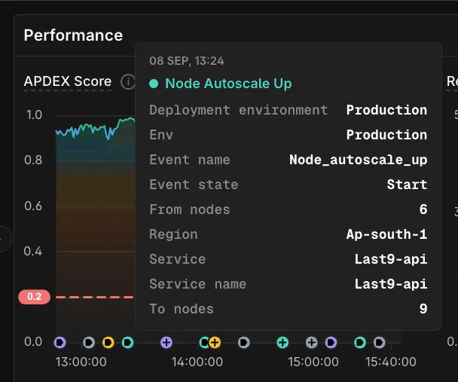
Task: Click the To nodes value 9
Action: tap(423, 309)
